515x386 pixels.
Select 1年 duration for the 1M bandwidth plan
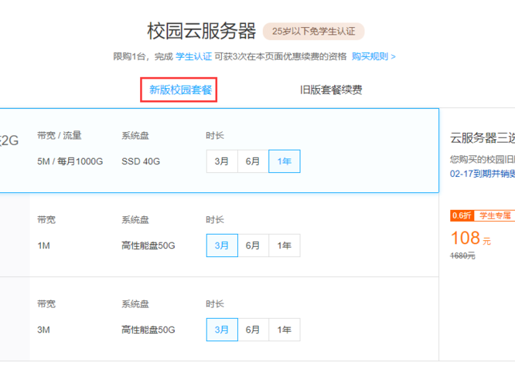285,245
